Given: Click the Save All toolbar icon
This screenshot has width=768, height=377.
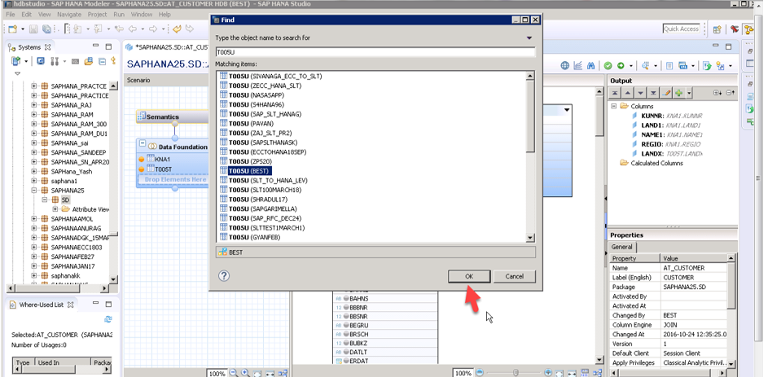Looking at the screenshot, I should coord(46,29).
